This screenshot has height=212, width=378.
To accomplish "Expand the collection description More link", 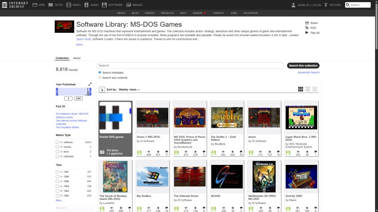I will [x=80, y=45].
